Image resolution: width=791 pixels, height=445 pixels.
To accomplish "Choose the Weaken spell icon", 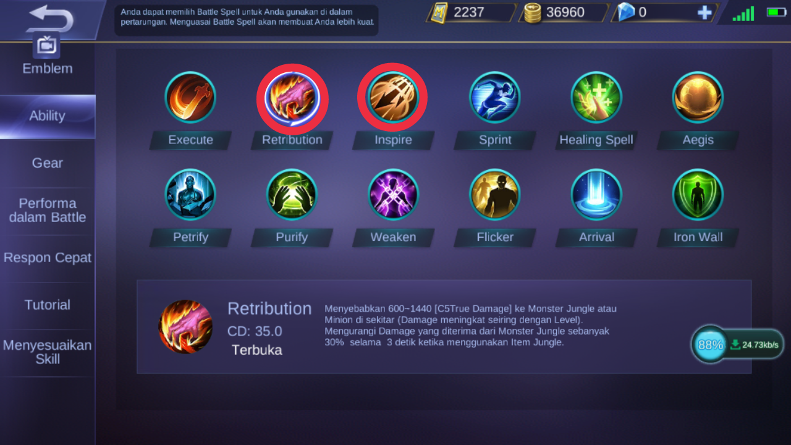I will point(393,195).
